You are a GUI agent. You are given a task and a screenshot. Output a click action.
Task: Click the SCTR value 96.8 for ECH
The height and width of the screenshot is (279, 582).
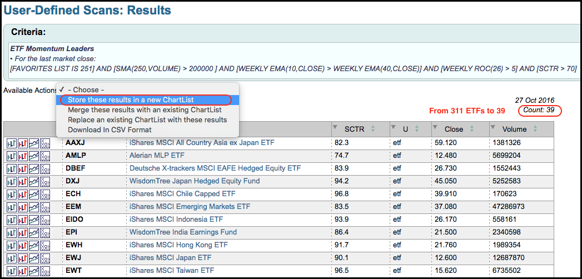pyautogui.click(x=341, y=194)
